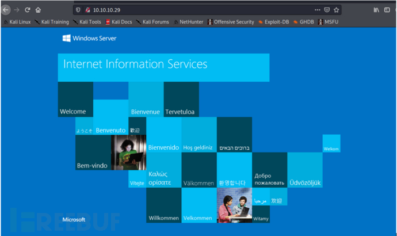This screenshot has height=236, width=397.
Task: Click the Microsoft text at the bottom
Action: coord(74,219)
